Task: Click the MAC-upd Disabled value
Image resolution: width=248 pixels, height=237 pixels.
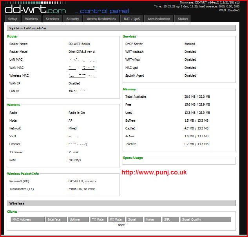Action: tap(190, 68)
